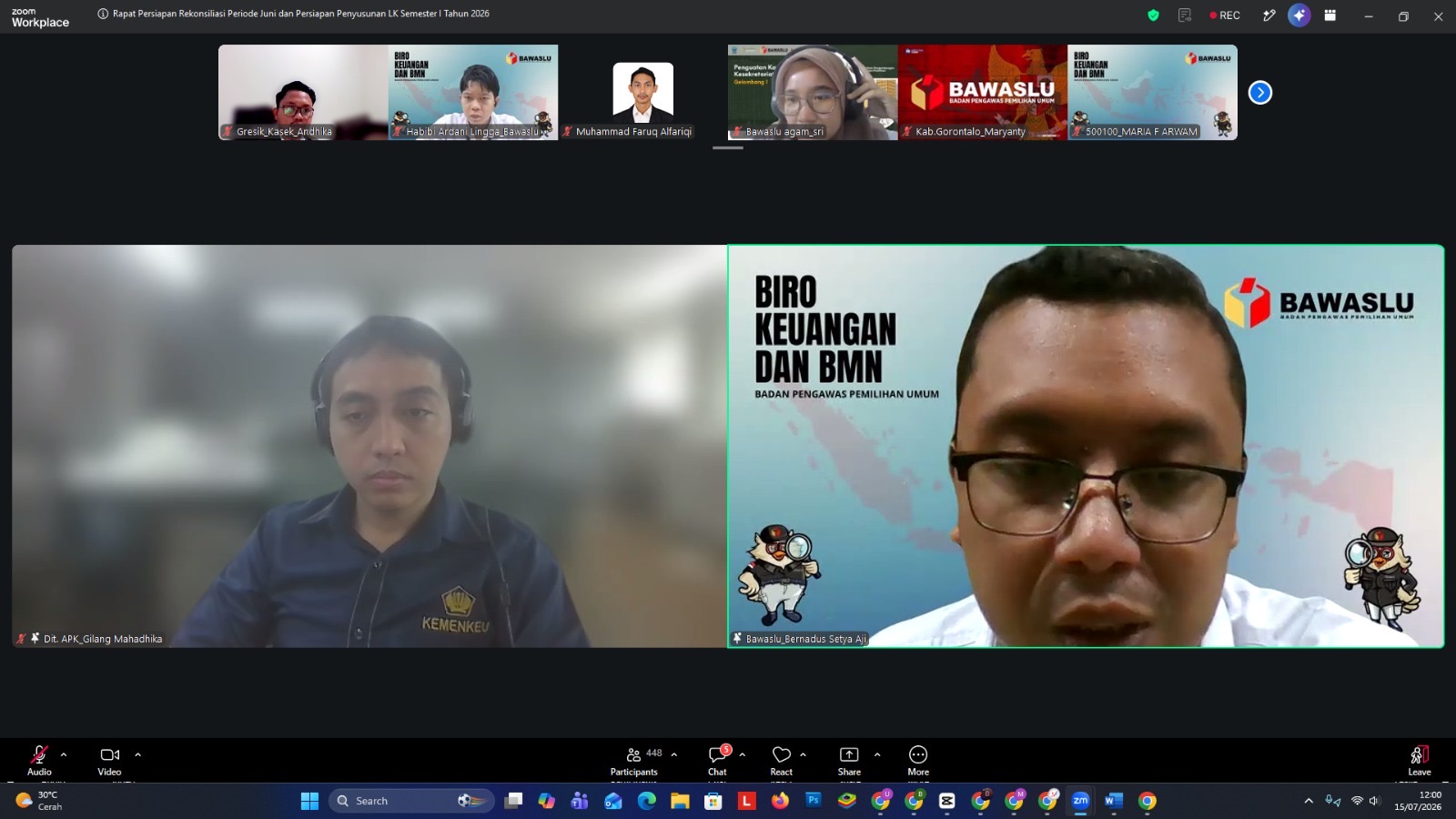Expand the React options arrow
This screenshot has height=819, width=1456.
pyautogui.click(x=803, y=754)
